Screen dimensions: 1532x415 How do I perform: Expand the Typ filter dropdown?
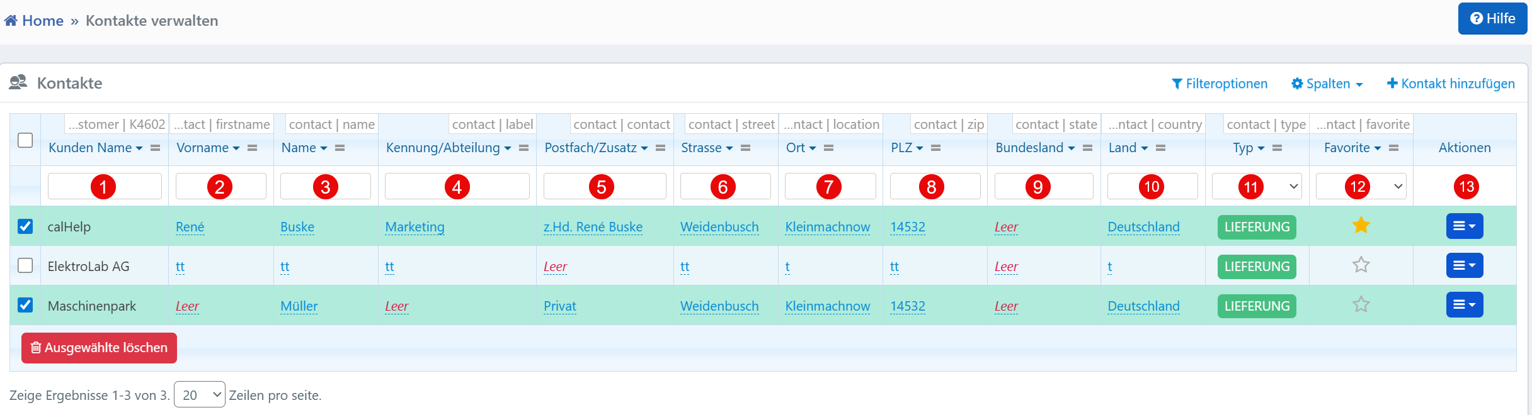[x=1257, y=187]
